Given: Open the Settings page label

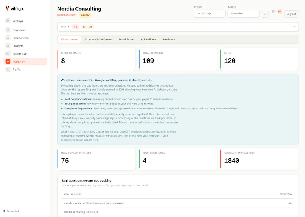Looking at the screenshot, I should point(18,21).
